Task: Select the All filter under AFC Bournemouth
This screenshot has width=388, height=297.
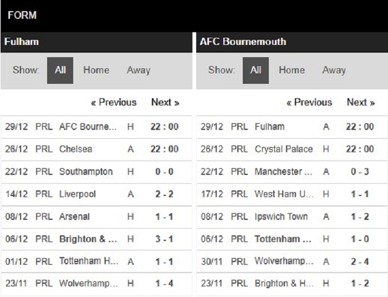Action: [256, 71]
